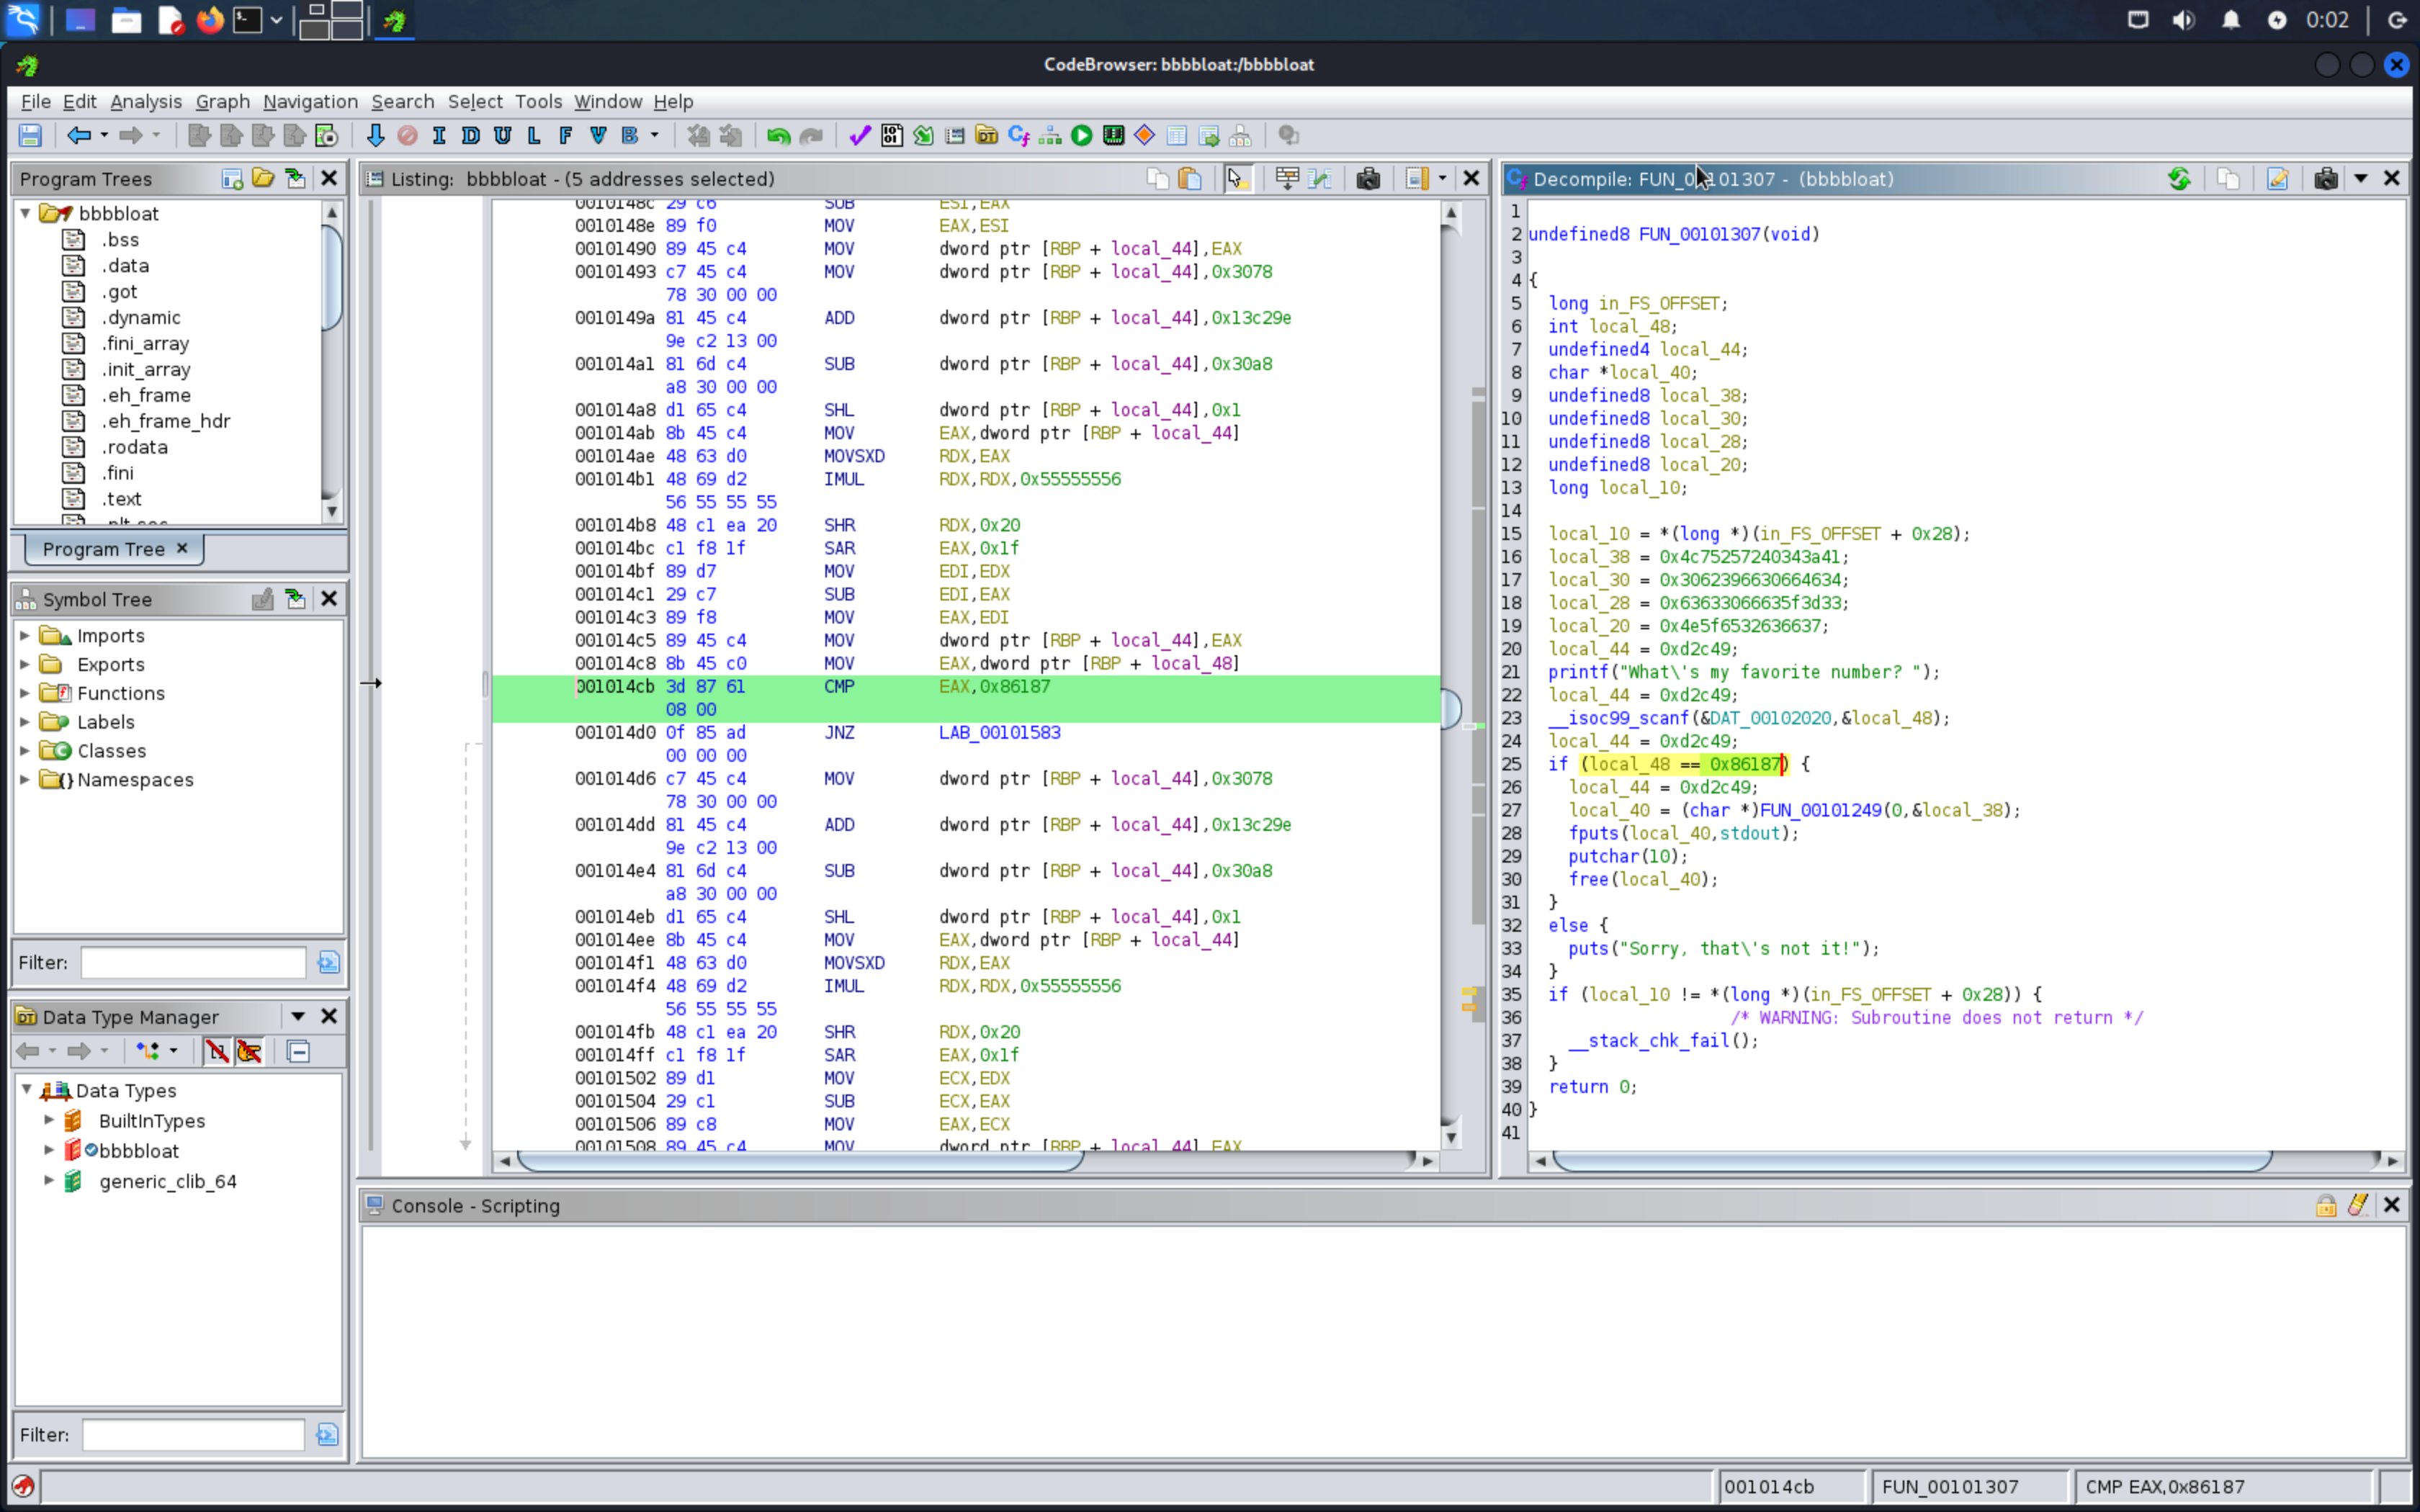This screenshot has width=2420, height=1512.
Task: Open the Display Function Graph icon
Action: point(1050,135)
